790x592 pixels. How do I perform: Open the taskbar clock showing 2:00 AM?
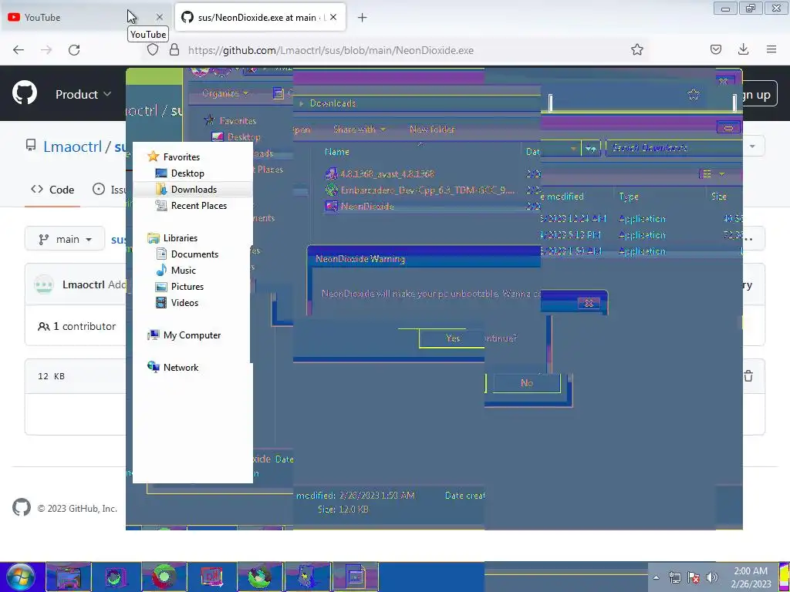[751, 577]
